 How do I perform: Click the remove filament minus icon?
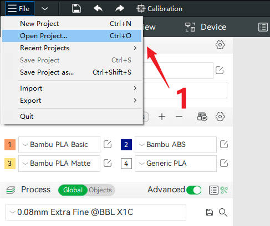tap(179, 117)
